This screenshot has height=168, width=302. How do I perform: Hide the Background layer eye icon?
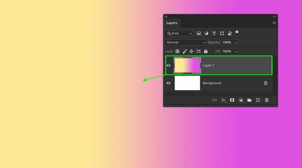[x=169, y=83]
